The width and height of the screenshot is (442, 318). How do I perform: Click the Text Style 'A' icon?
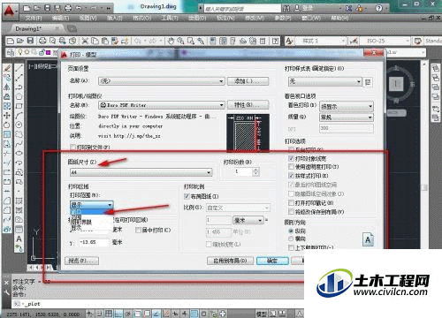tap(289, 41)
